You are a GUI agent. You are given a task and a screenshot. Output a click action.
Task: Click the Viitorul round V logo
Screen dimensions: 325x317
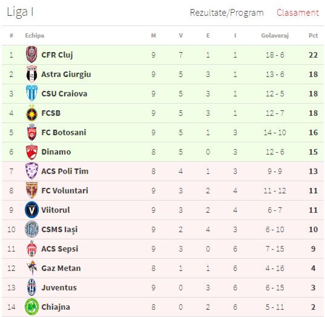pyautogui.click(x=32, y=210)
